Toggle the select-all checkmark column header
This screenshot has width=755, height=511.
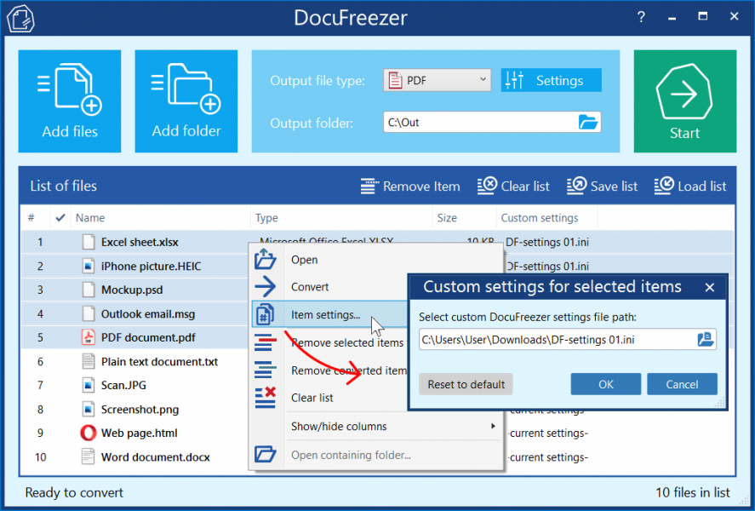coord(60,217)
